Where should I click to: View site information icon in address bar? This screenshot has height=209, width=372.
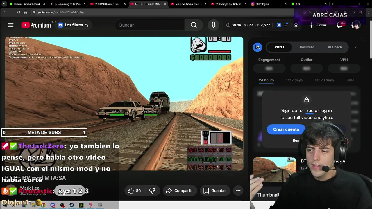34,12
